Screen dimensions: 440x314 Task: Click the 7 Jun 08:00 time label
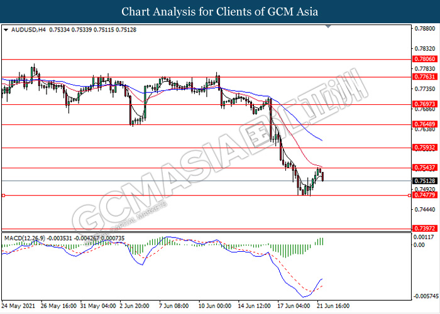pyautogui.click(x=173, y=306)
